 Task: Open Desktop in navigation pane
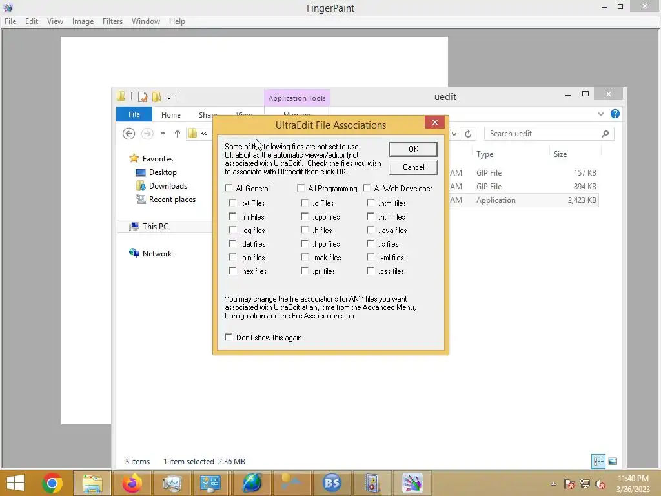click(163, 172)
